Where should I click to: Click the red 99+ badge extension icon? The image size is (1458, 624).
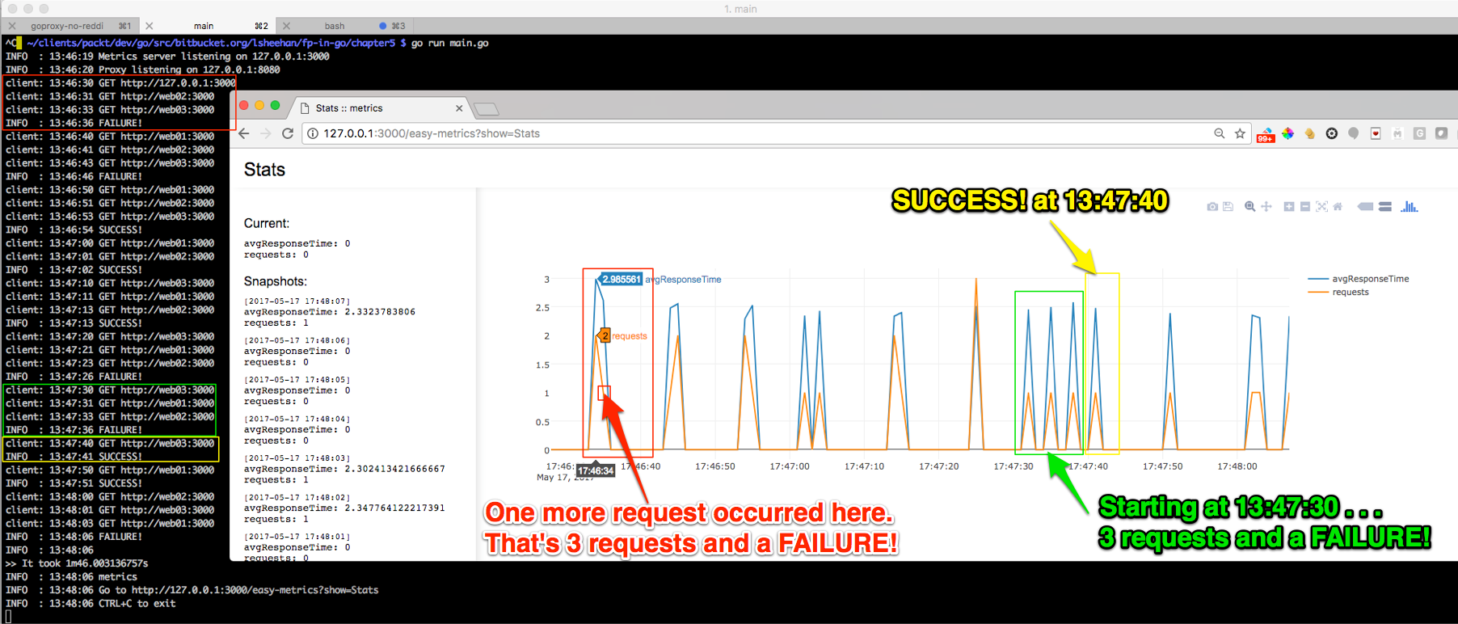1266,134
